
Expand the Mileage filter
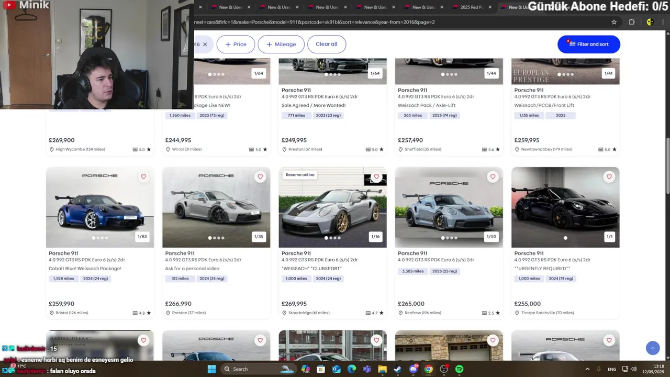tap(281, 45)
